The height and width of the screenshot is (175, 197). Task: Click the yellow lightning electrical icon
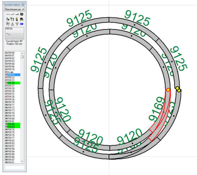coord(17,19)
